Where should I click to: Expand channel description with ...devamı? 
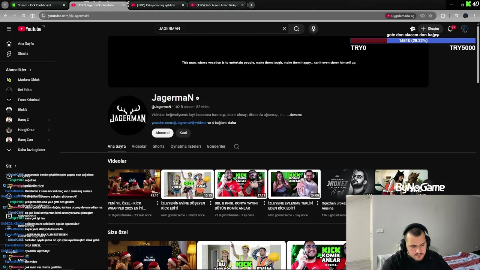(294, 115)
